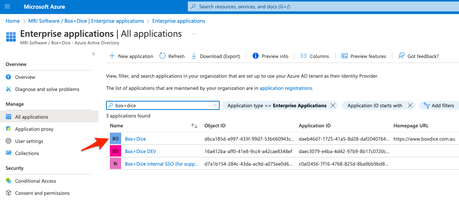Open the Box+Dice DEV application
The width and height of the screenshot is (459, 202).
click(x=141, y=151)
